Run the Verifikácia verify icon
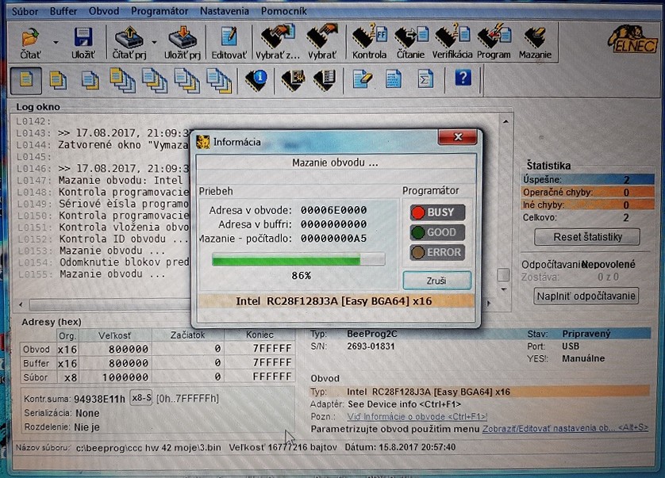665x478 pixels. pyautogui.click(x=452, y=42)
